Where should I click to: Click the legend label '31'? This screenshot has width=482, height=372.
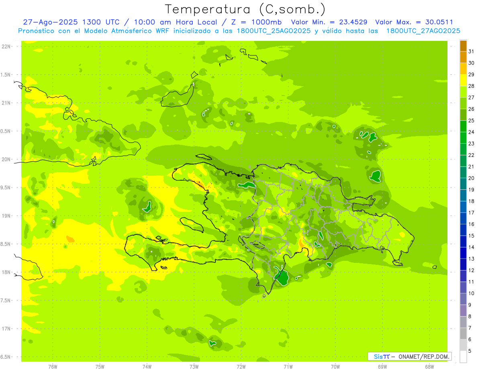pos(471,51)
